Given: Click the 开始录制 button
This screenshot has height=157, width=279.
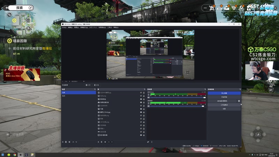Looking at the screenshot, I should click(x=224, y=97).
